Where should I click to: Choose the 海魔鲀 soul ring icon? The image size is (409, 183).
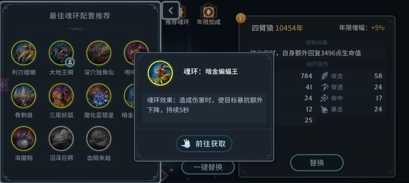coord(24,139)
